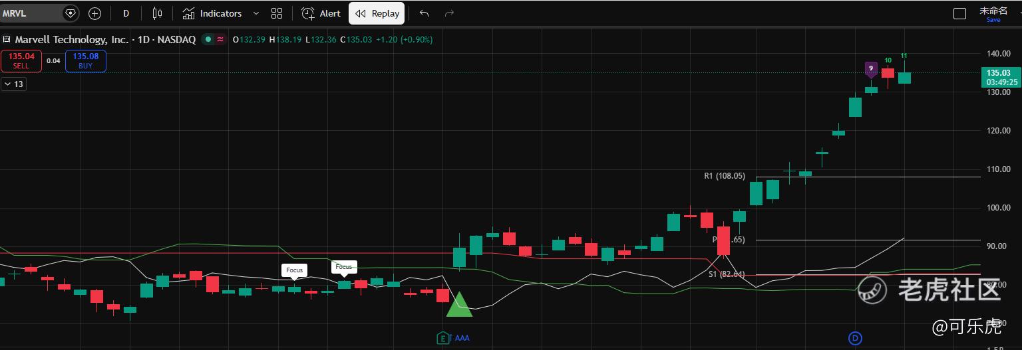
Task: Click the 140.00 price axis label
Action: coord(999,54)
